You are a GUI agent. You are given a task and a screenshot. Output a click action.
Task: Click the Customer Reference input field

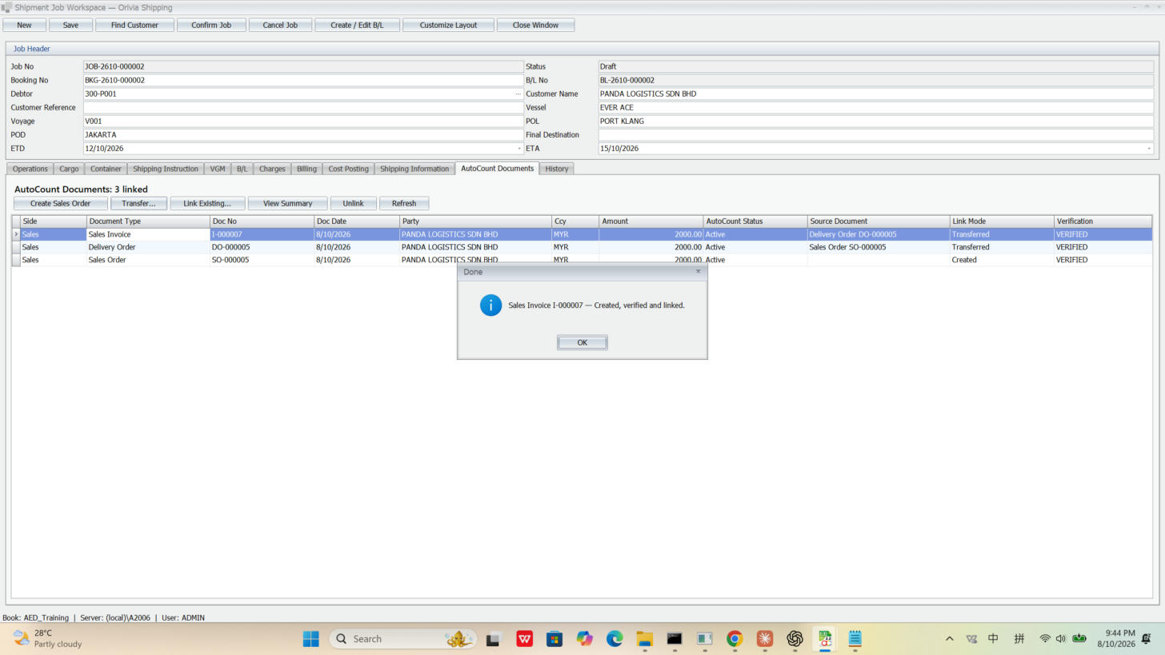click(x=303, y=107)
